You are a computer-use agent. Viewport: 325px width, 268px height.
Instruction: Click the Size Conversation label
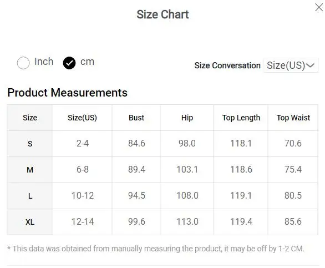click(x=227, y=65)
